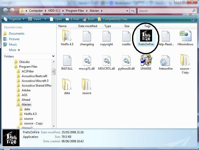Screen dimensions: 199x150
Task: Click the search magnifier icon
Action: click(x=194, y=11)
